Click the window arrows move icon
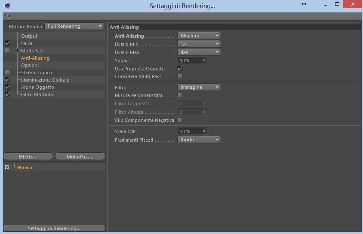The height and width of the screenshot is (234, 363). [x=304, y=4]
